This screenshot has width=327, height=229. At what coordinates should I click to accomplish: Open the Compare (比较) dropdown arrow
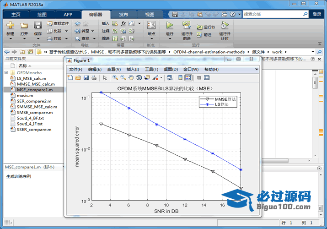pos(66,31)
